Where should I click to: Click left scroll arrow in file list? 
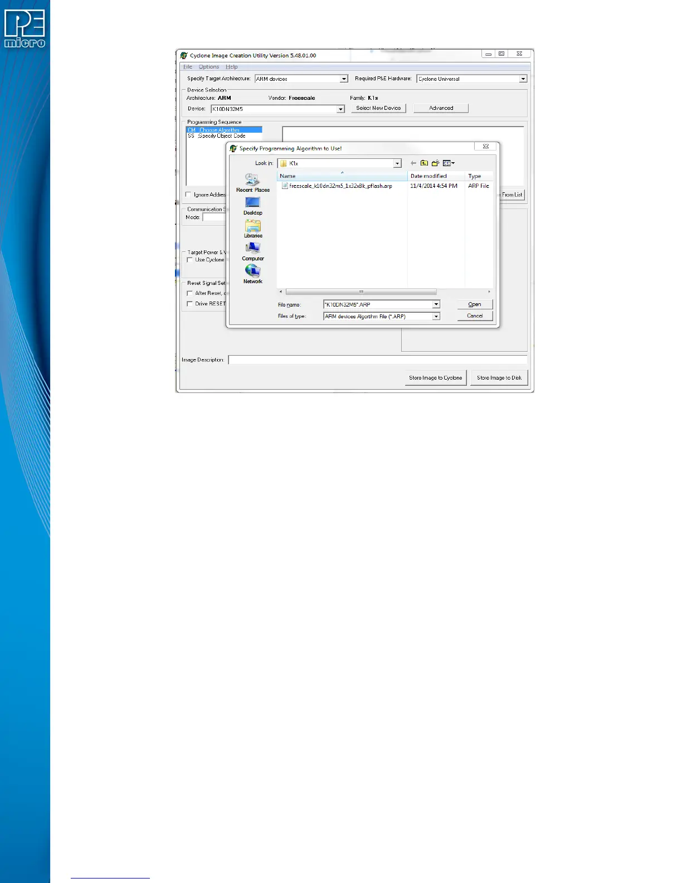[x=281, y=292]
